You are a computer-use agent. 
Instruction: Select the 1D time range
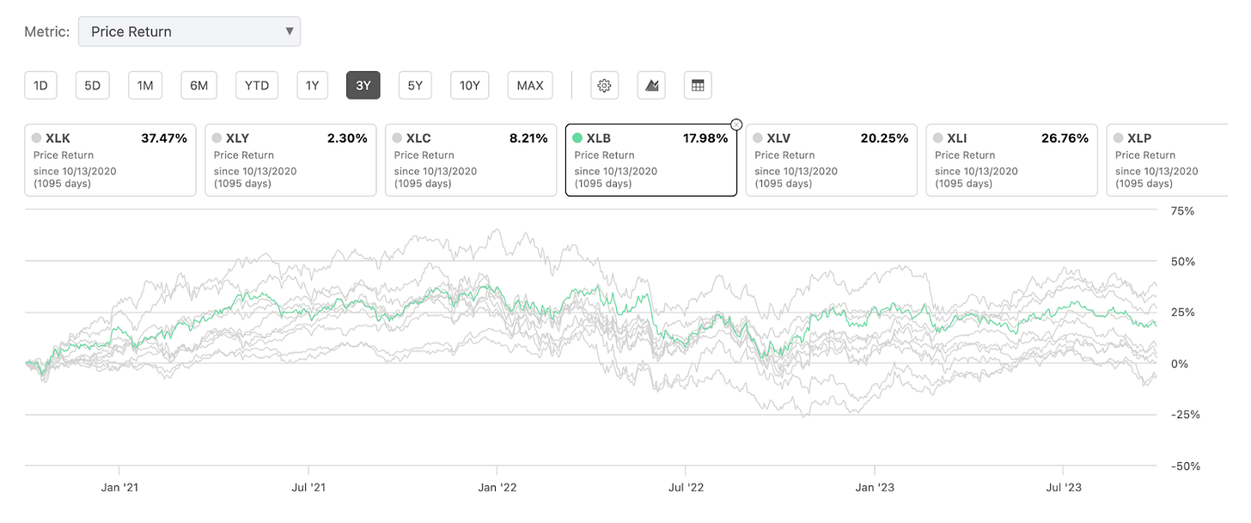coord(40,85)
